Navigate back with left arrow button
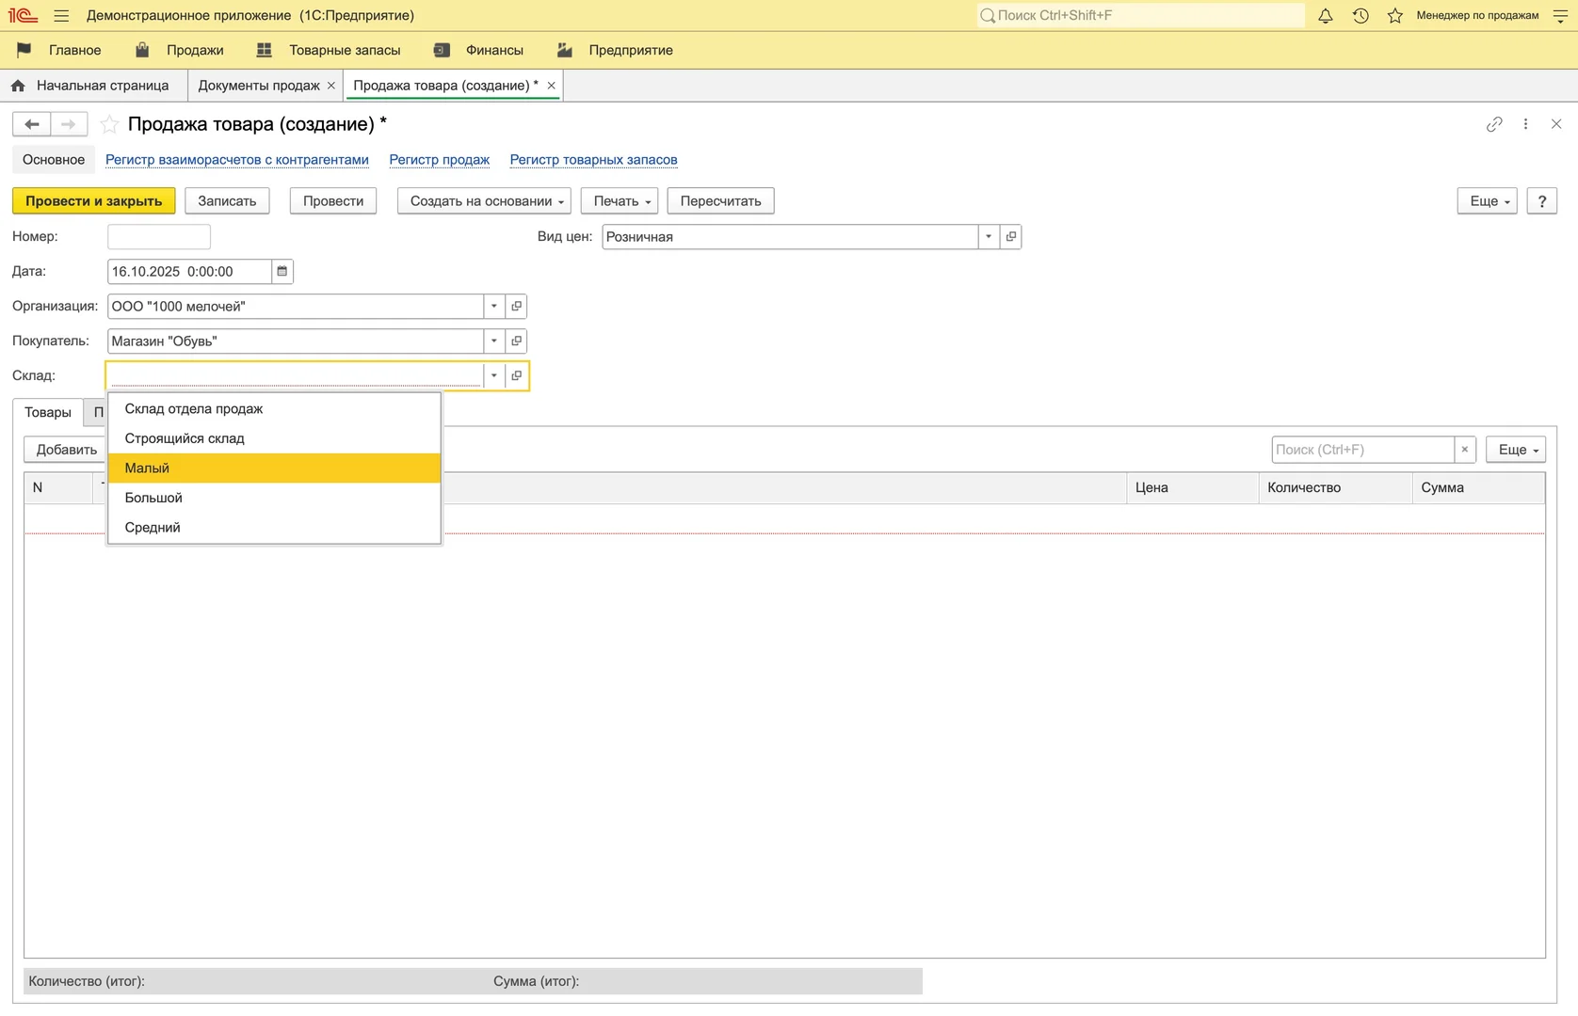Image resolution: width=1578 pixels, height=1016 pixels. [31, 124]
